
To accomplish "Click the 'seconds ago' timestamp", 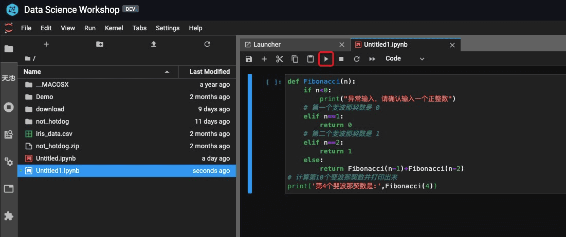I will pos(211,171).
